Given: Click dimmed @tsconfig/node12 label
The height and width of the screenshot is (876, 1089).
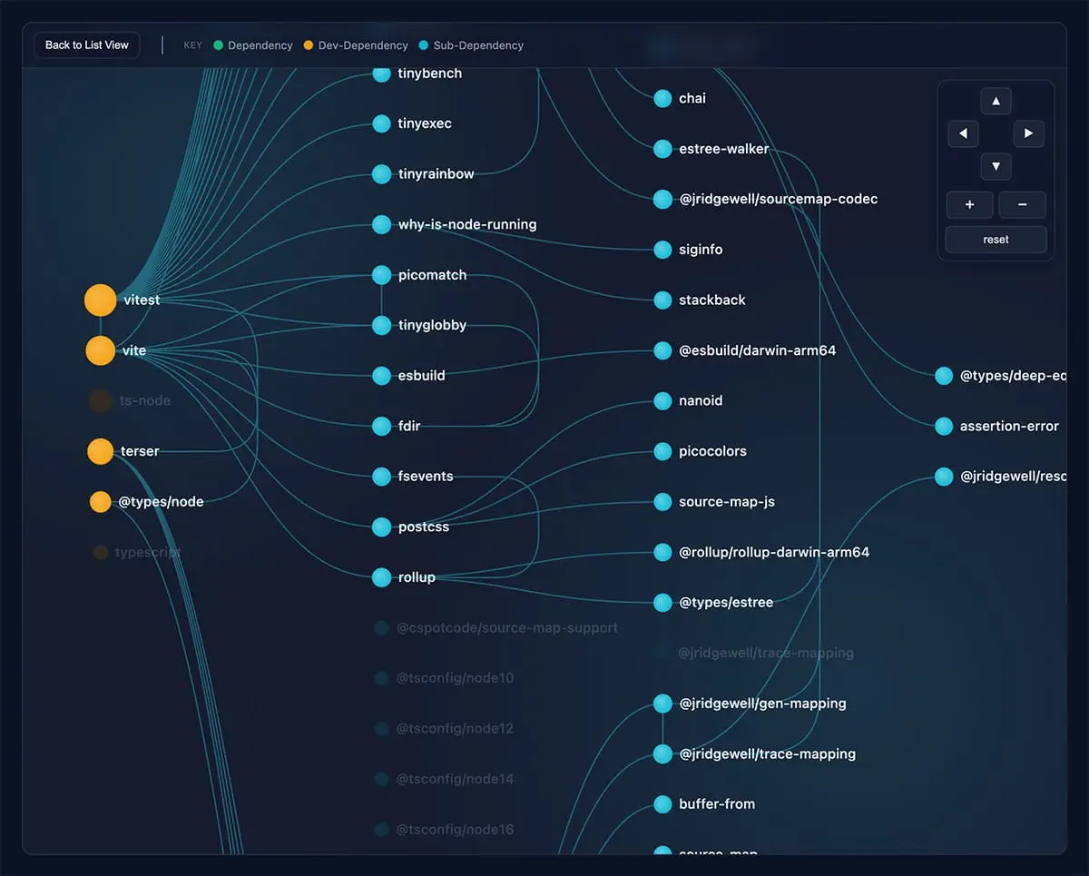Looking at the screenshot, I should pos(456,728).
